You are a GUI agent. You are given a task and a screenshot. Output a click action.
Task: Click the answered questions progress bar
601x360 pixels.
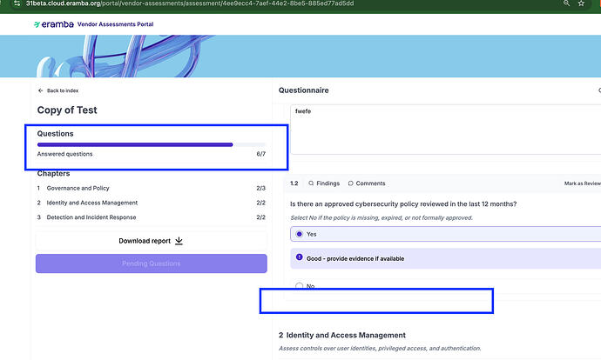point(151,144)
